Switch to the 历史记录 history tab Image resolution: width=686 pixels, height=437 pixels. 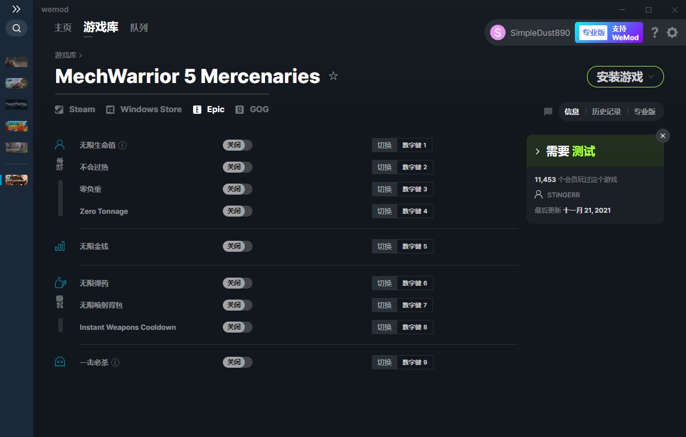tap(606, 112)
